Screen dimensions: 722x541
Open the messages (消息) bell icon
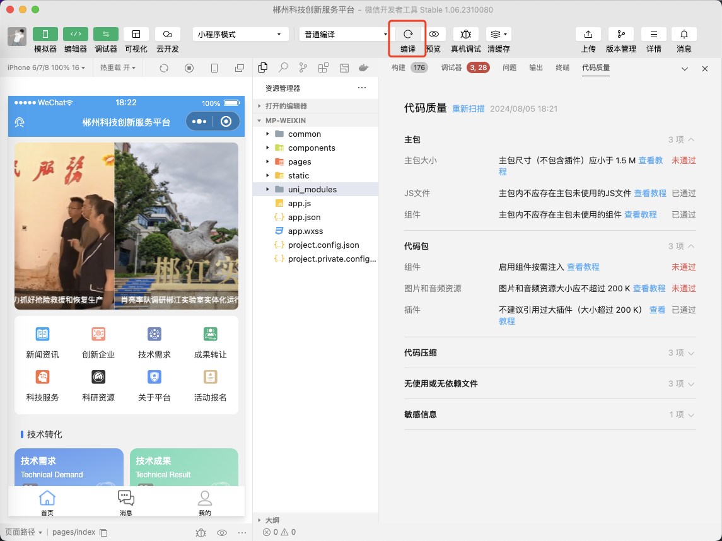coord(684,34)
